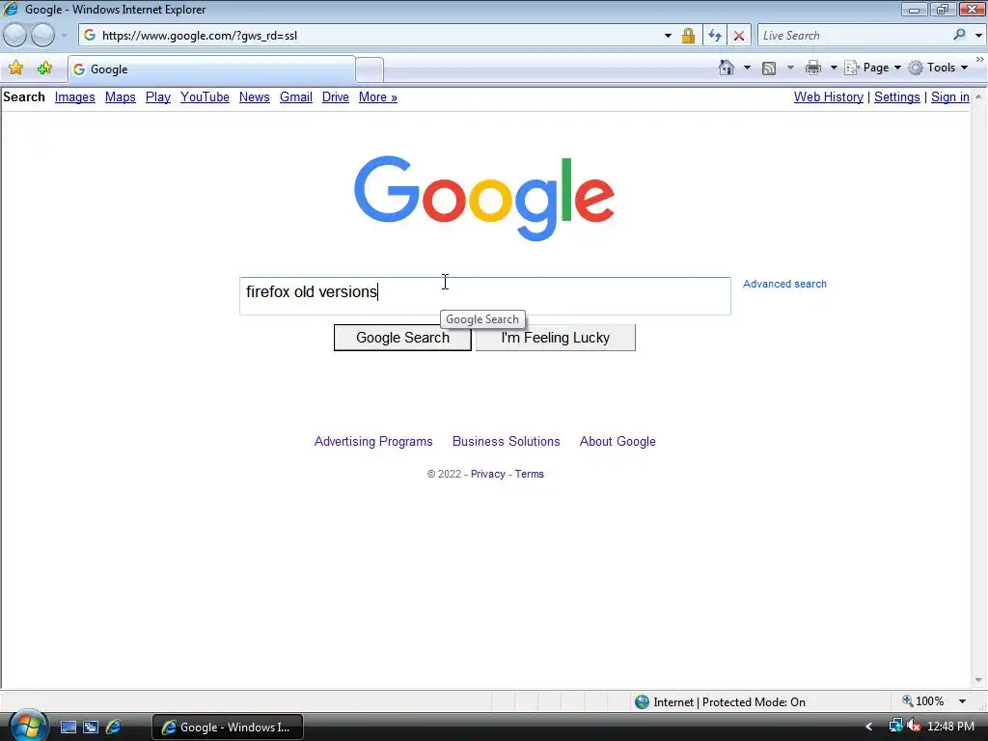Click the scrollbar down arrow
Viewport: 988px width, 741px height.
coord(978,680)
